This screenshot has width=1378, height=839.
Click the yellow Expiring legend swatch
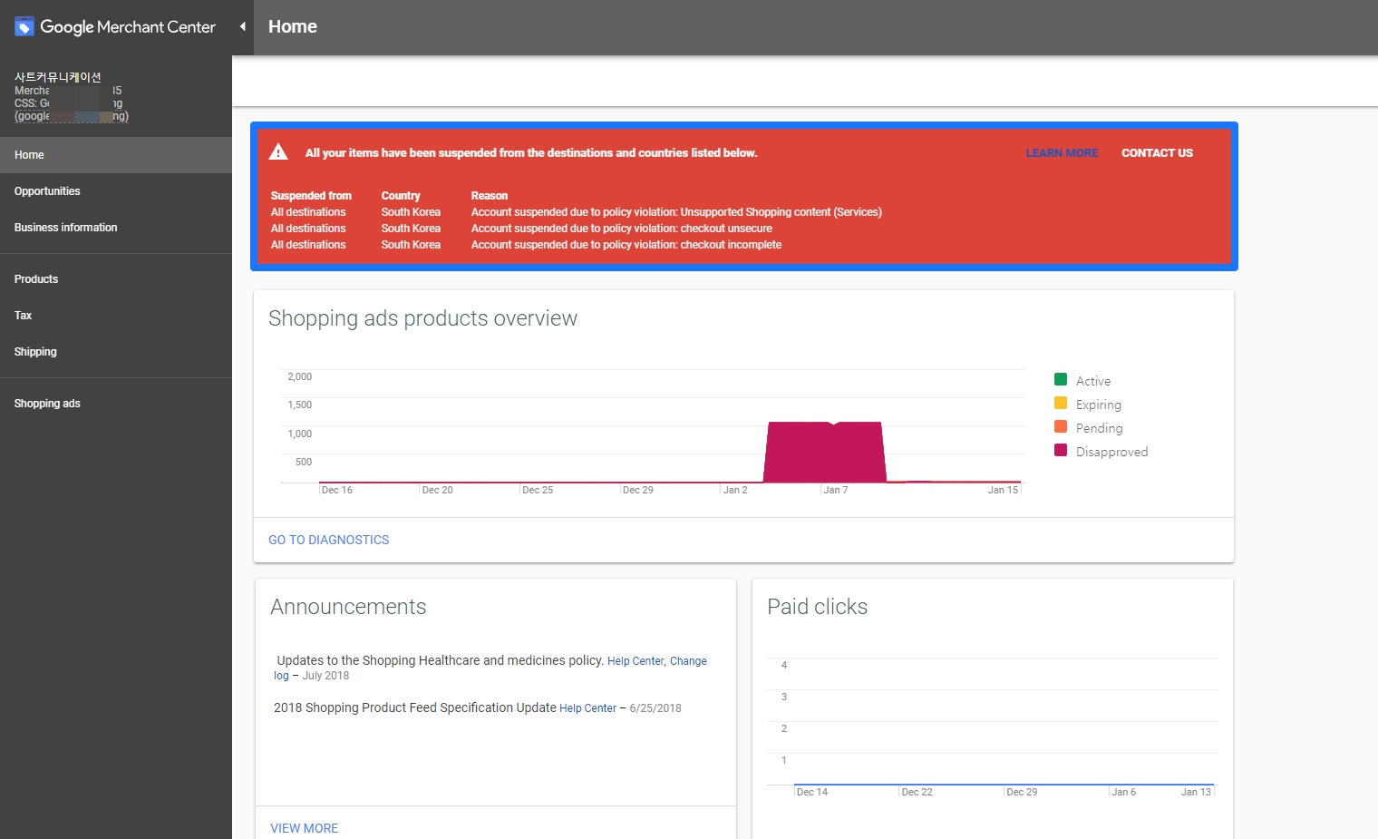[1061, 403]
